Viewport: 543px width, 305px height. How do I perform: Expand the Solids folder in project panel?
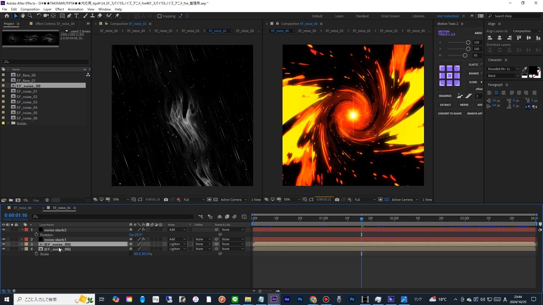pos(8,123)
